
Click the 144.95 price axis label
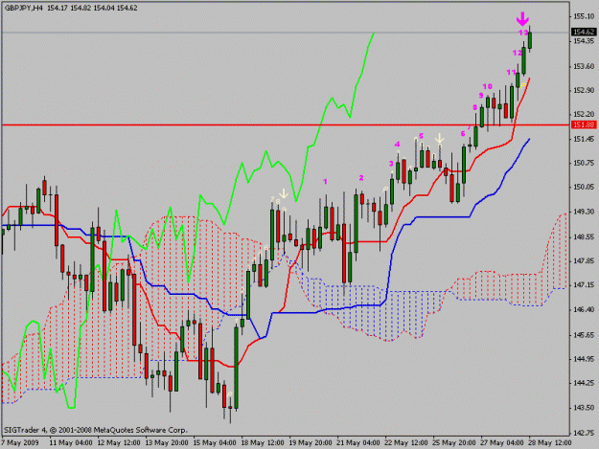tap(583, 359)
